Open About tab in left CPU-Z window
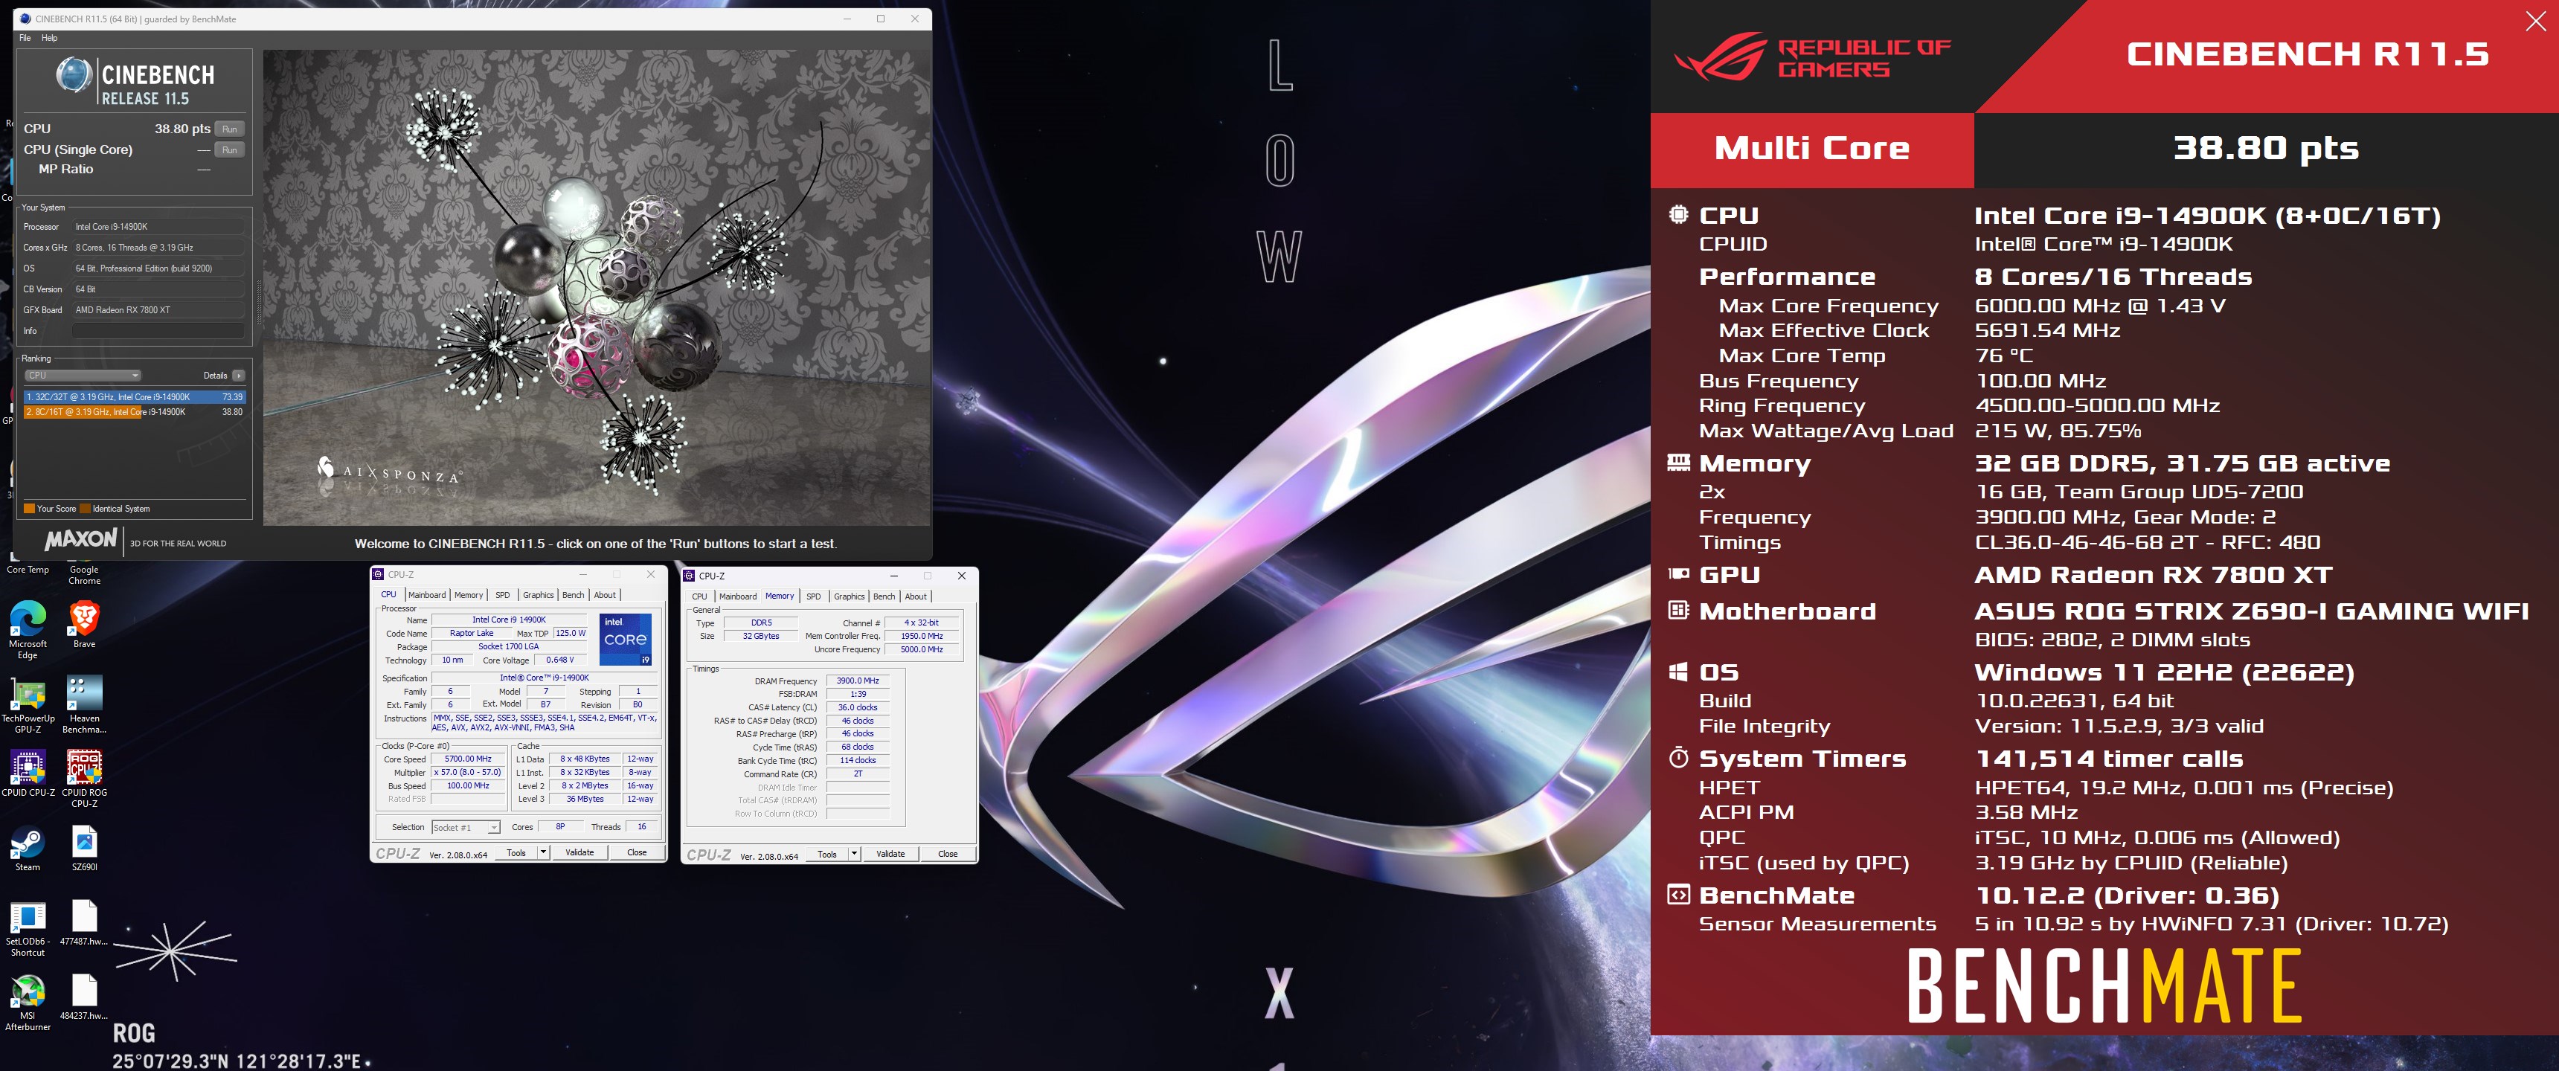The width and height of the screenshot is (2559, 1071). [605, 595]
